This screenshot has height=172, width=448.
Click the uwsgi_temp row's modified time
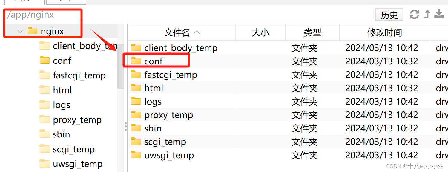tap(382, 155)
